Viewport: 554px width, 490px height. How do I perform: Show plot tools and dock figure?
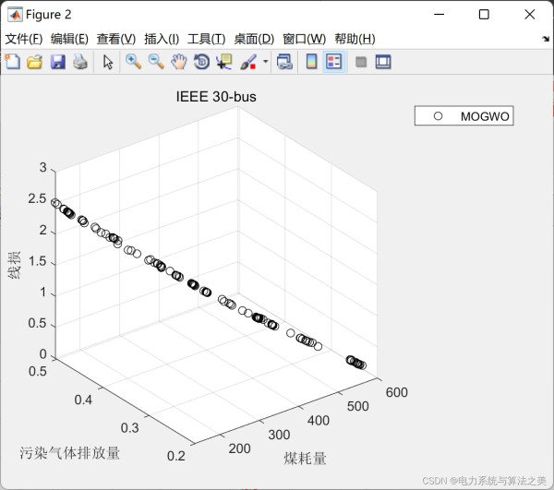coord(383,62)
